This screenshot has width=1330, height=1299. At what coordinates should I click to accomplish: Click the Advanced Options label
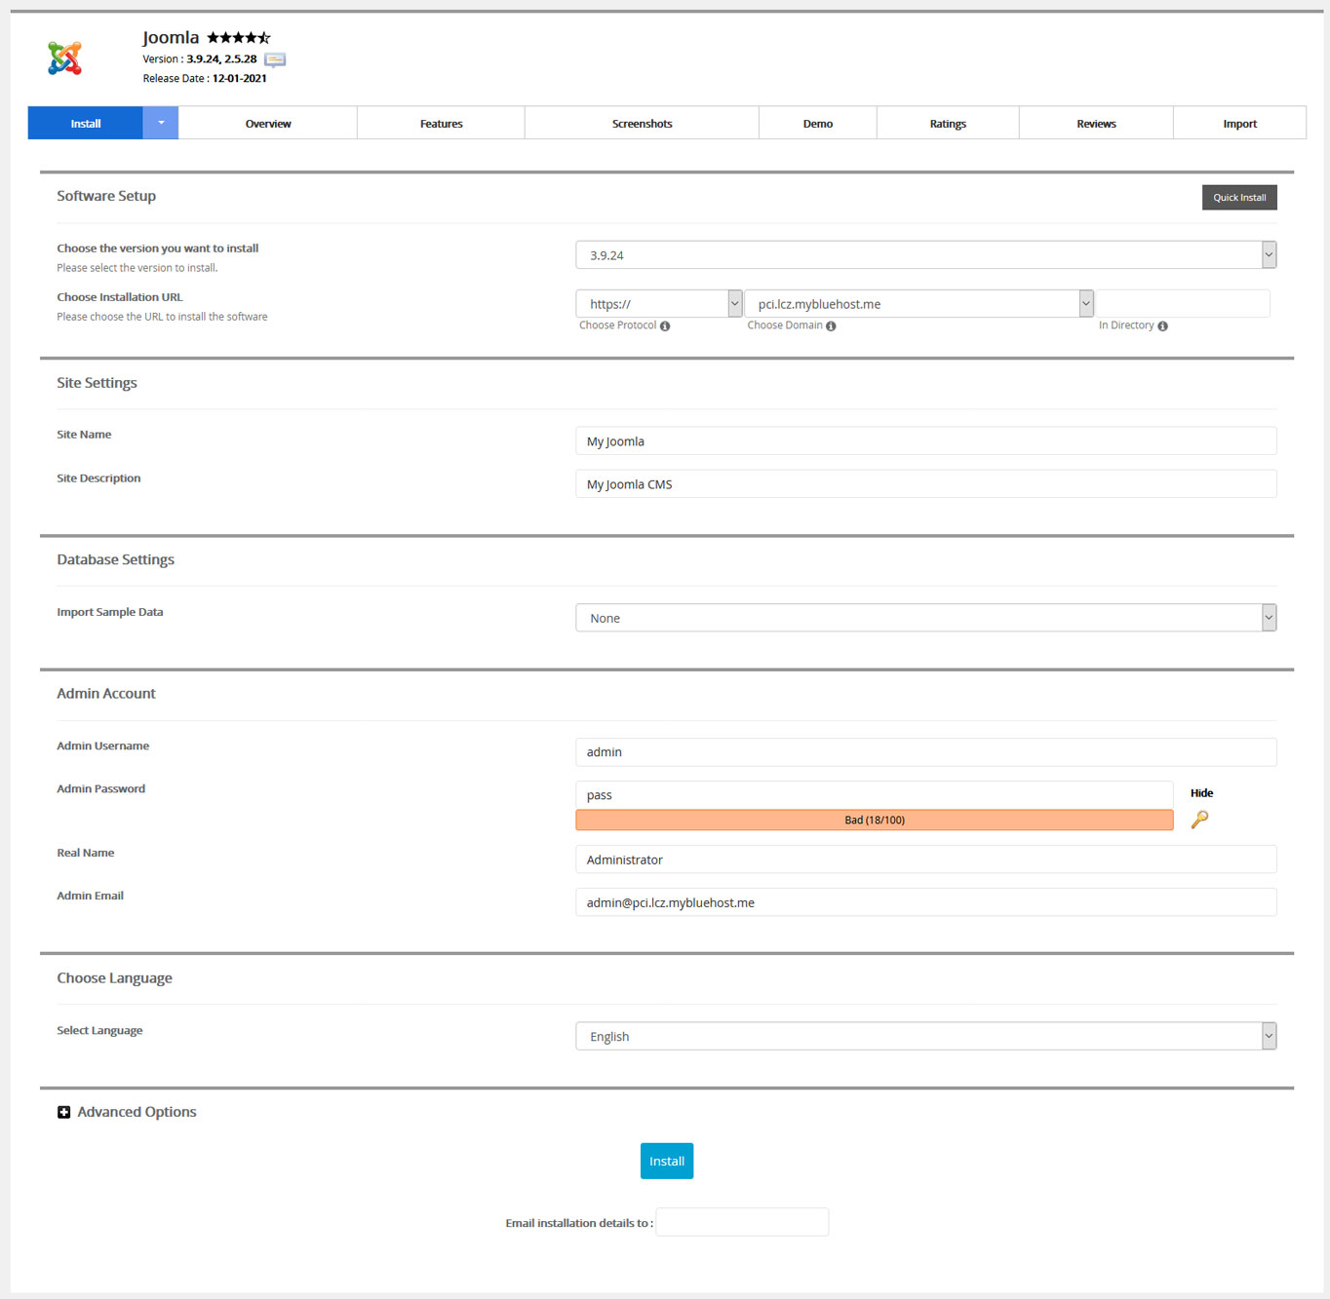point(137,1112)
